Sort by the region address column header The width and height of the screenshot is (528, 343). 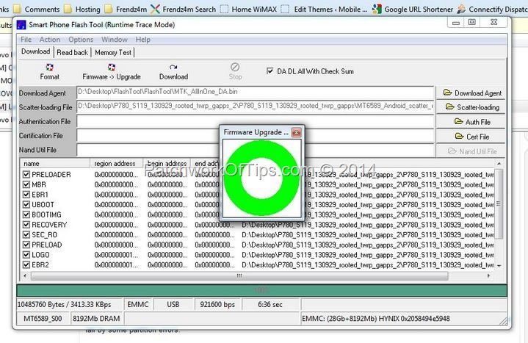[x=117, y=163]
